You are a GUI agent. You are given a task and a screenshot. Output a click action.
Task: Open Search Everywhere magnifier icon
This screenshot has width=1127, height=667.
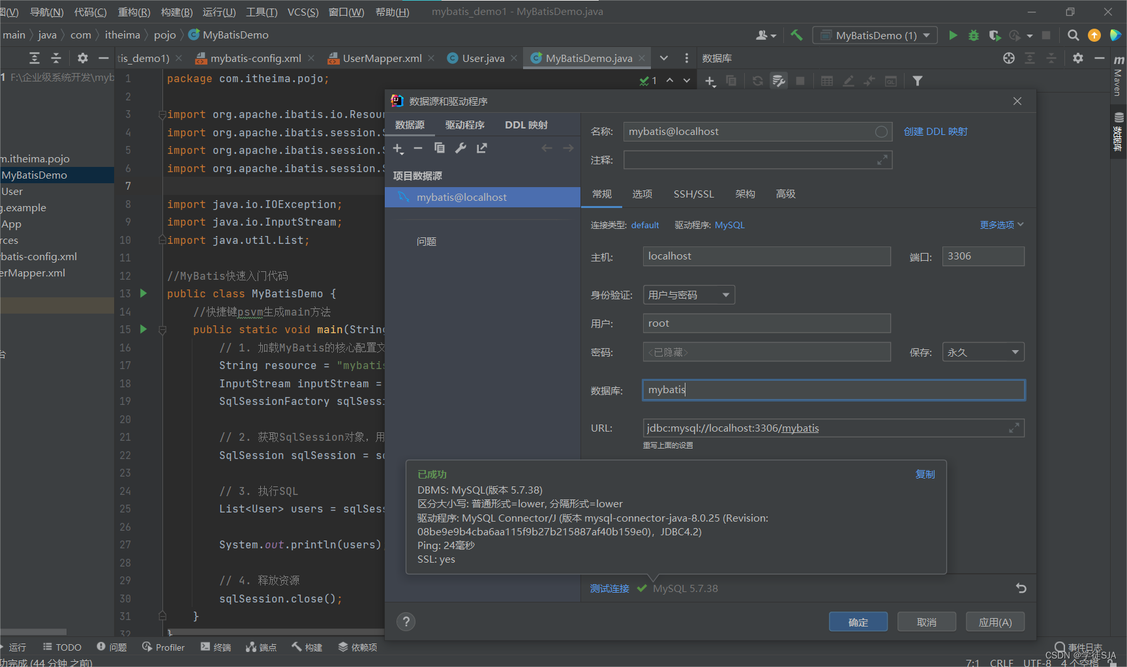(x=1073, y=35)
